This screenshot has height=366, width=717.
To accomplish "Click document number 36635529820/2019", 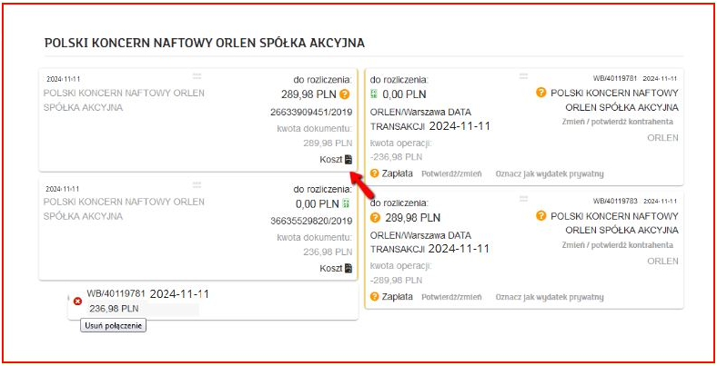I will [311, 221].
